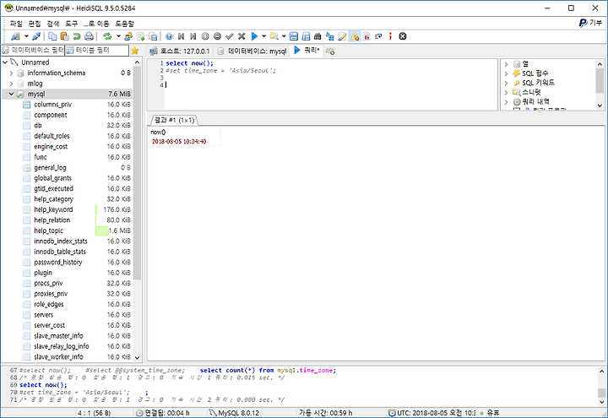Click the Insert row plus circle icon
Viewport: 608px width, 418px height.
[205, 36]
